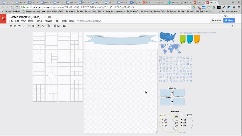Screen dimensions: 242x136
Task: Open the Tools menu
Action: [x=57, y=21]
